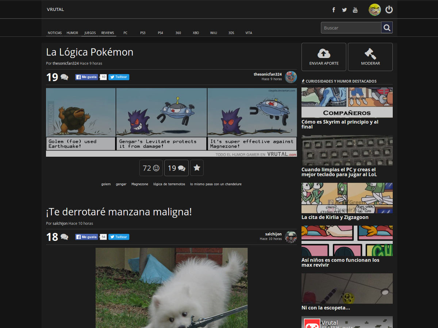Open Cómo es Skyrim al principio y al final
This screenshot has height=328, width=438.
click(x=340, y=124)
